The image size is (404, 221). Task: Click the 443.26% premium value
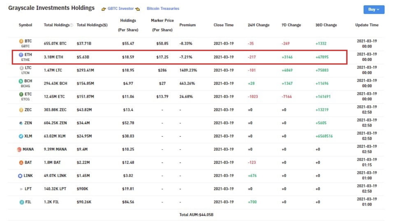pyautogui.click(x=187, y=83)
